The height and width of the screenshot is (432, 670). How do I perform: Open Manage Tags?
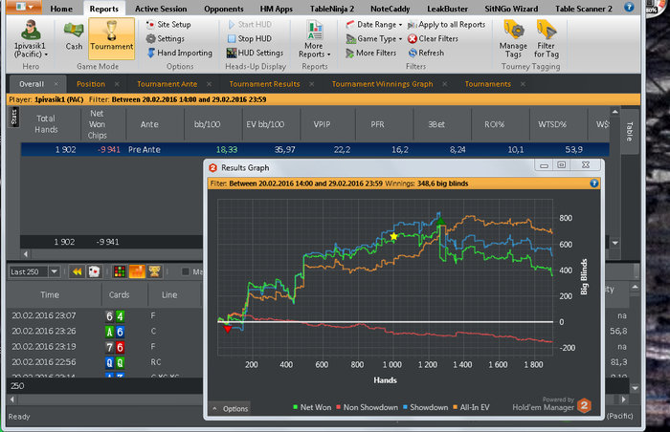(x=513, y=39)
